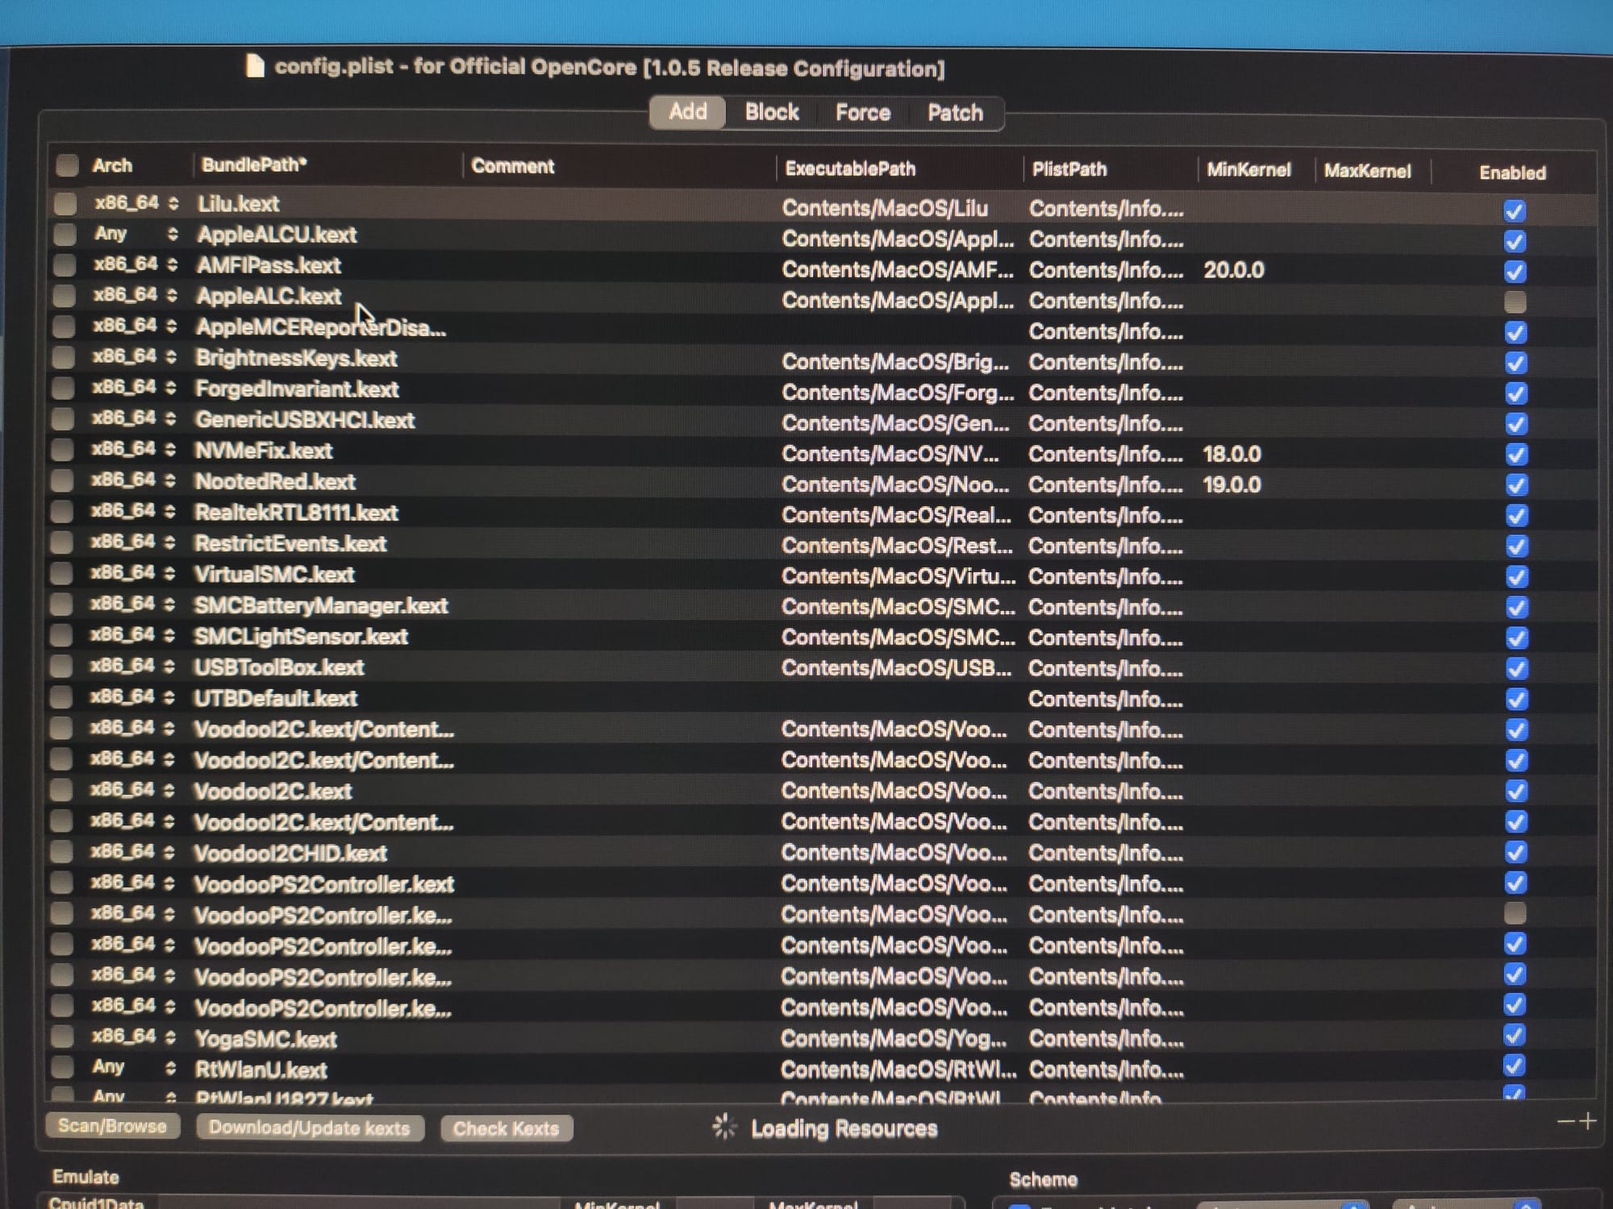Open Arch selector for VirtualSMC.kext row

pyautogui.click(x=169, y=574)
